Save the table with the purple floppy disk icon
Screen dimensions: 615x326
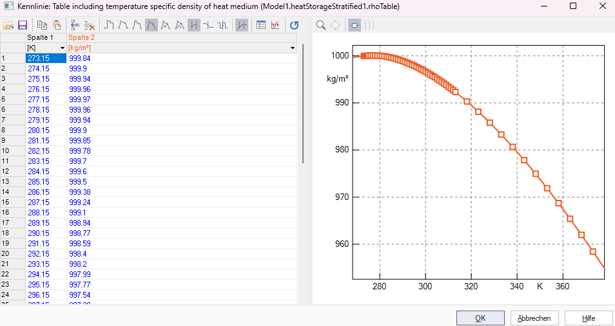click(x=23, y=26)
